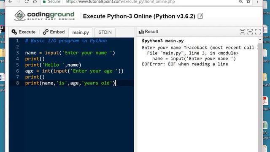Viewport: 270px width, 152px height.
Task: Click the yellow folder icon on desktop left
Action: point(3,53)
